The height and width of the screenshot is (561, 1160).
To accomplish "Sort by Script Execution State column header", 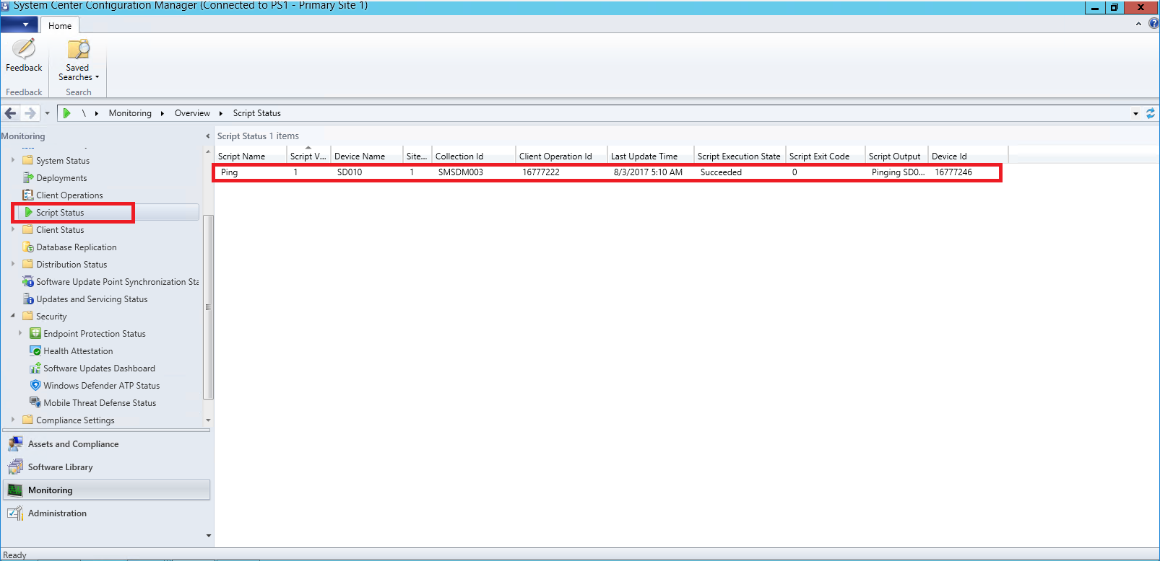I will [739, 156].
